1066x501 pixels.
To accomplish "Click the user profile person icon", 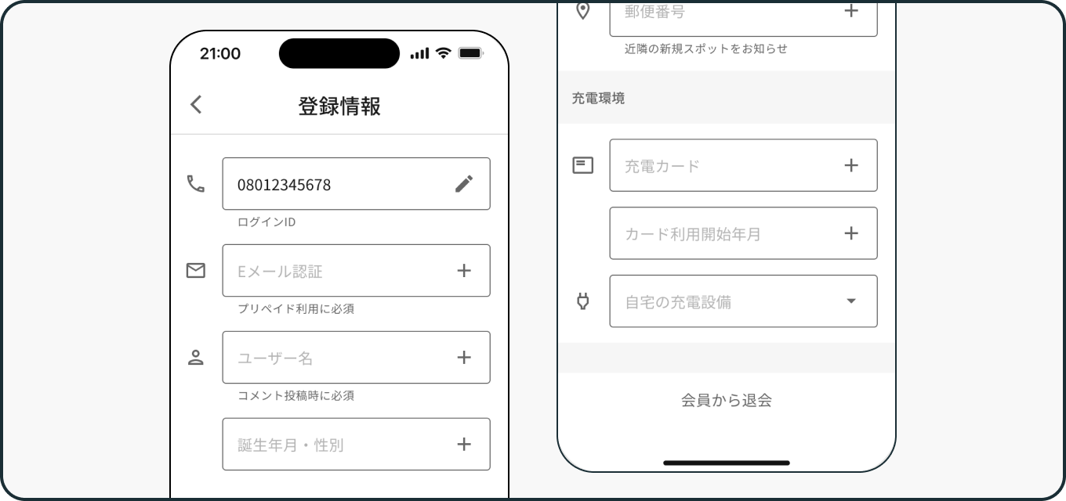I will pos(195,358).
